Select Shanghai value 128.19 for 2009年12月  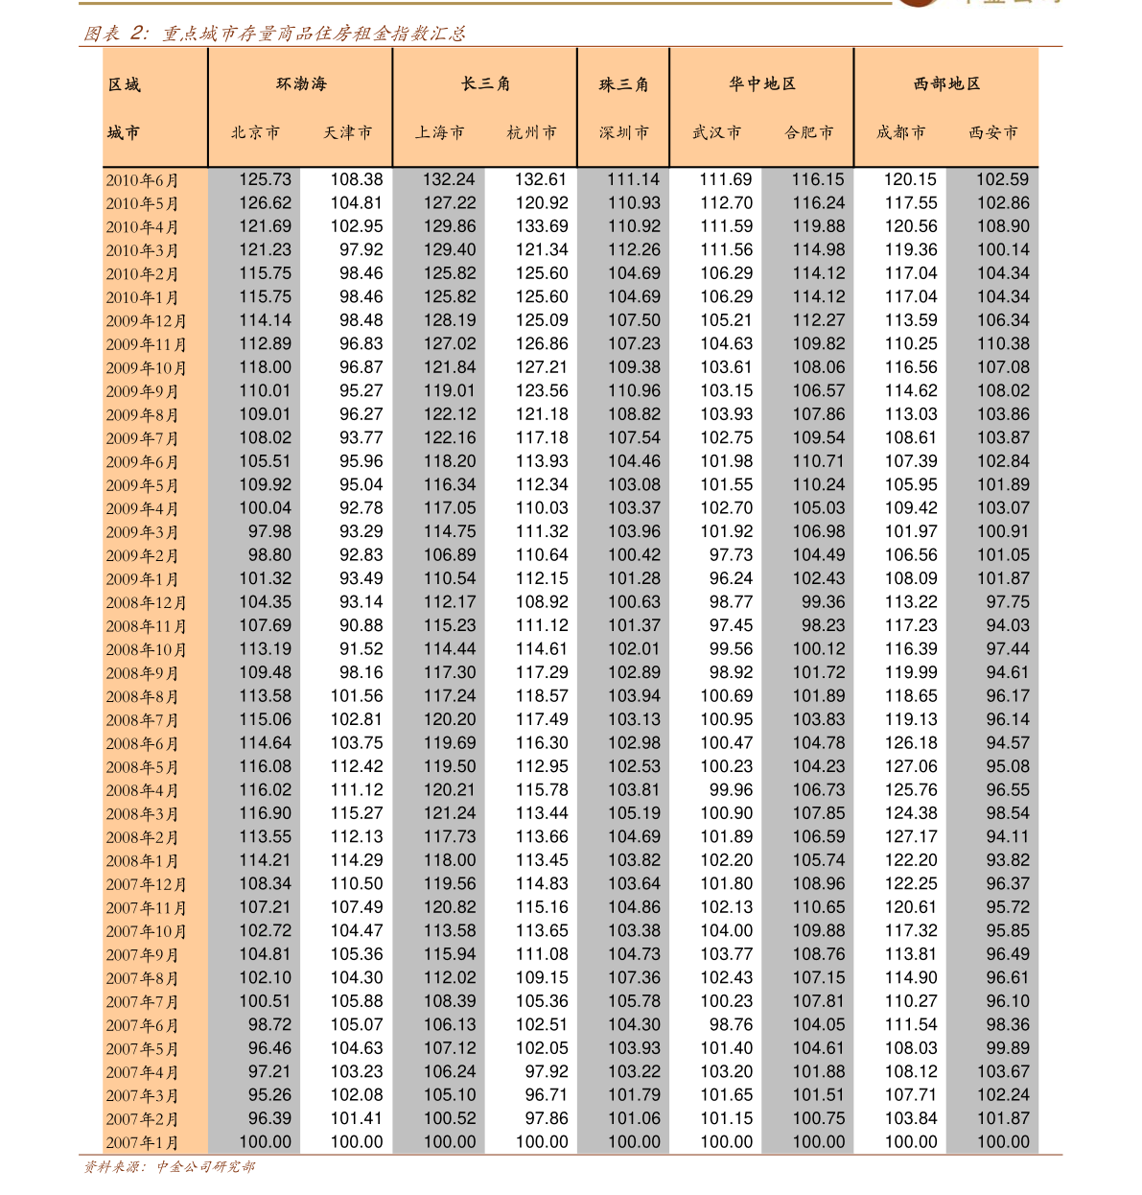coord(450,320)
